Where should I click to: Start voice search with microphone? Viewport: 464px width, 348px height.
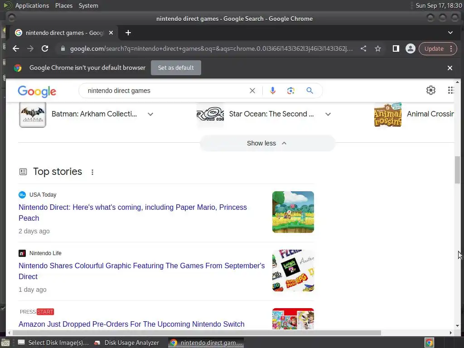(x=272, y=91)
